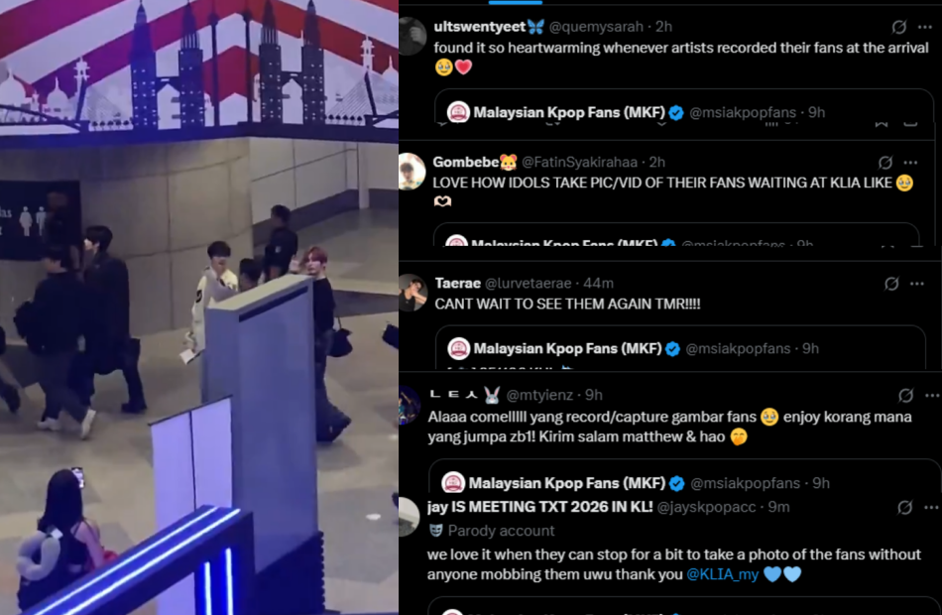Click Grok icon on Taerae's tweet
The height and width of the screenshot is (615, 942).
891,284
